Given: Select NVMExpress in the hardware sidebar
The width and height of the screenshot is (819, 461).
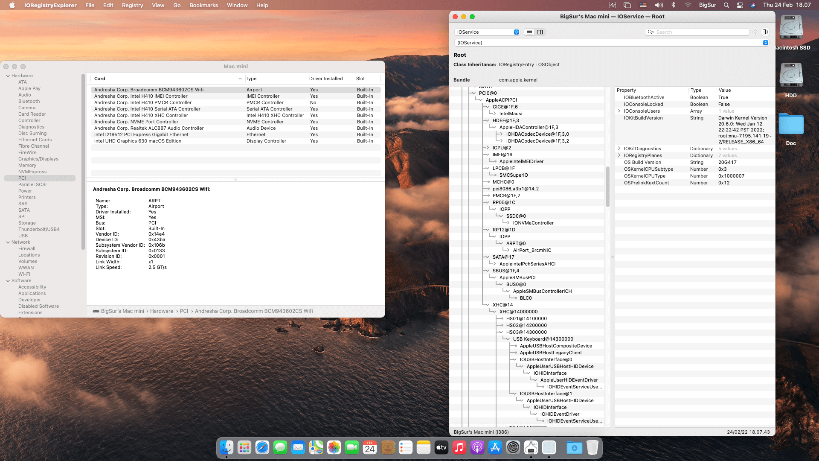Looking at the screenshot, I should (32, 172).
